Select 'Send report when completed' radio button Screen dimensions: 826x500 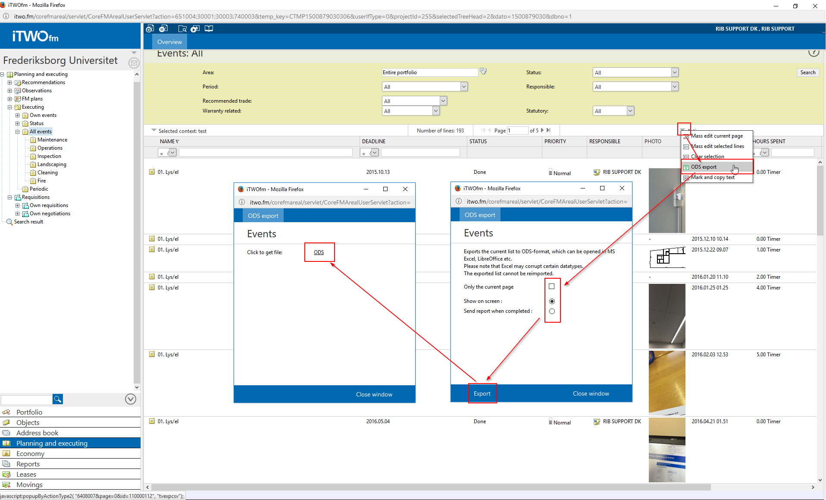(x=552, y=311)
